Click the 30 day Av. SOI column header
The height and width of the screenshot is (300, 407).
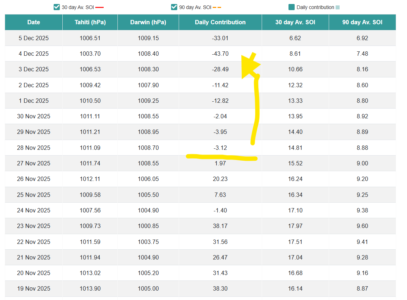pos(295,22)
